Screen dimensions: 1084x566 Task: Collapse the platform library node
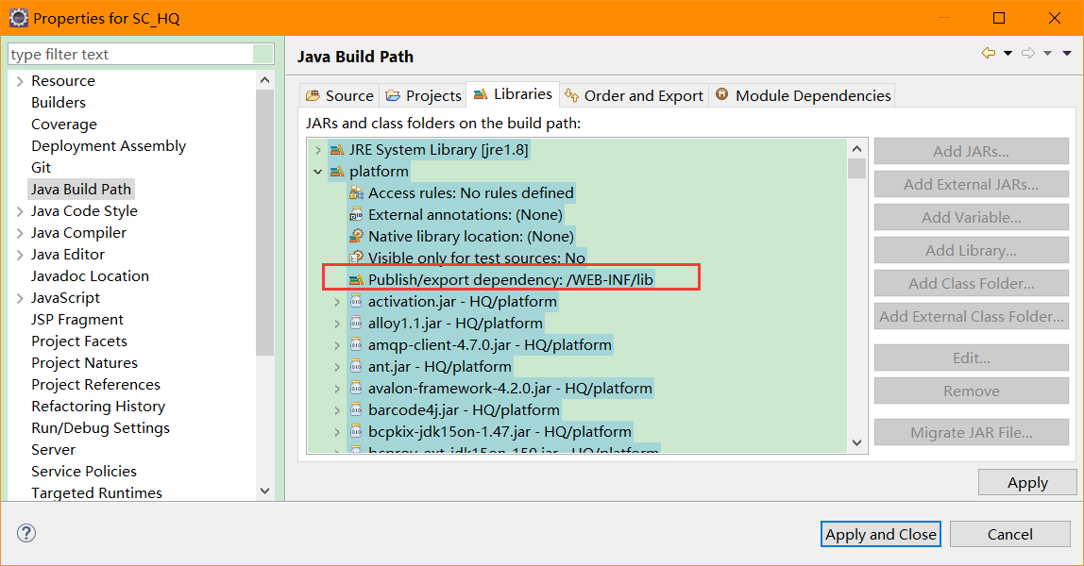pyautogui.click(x=317, y=171)
